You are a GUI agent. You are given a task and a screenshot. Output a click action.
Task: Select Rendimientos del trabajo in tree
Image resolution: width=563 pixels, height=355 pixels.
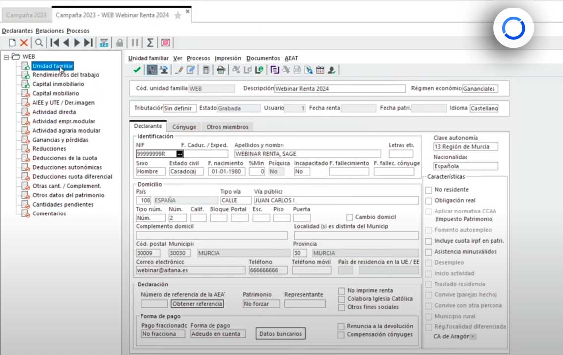66,75
